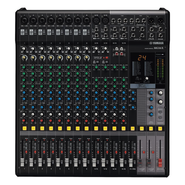Turn the SPX PROGRAM selector knob
Screen dimensions: 185x185
(x=137, y=78)
